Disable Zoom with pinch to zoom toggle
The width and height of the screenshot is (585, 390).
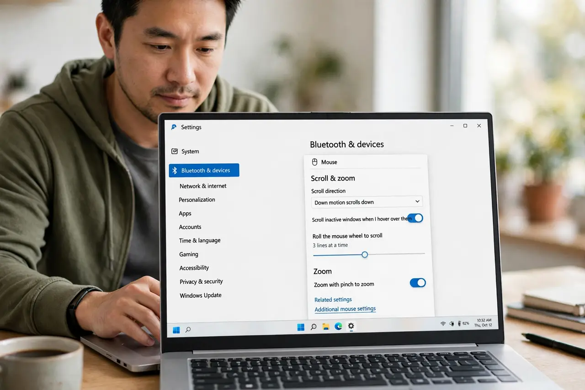click(x=418, y=283)
